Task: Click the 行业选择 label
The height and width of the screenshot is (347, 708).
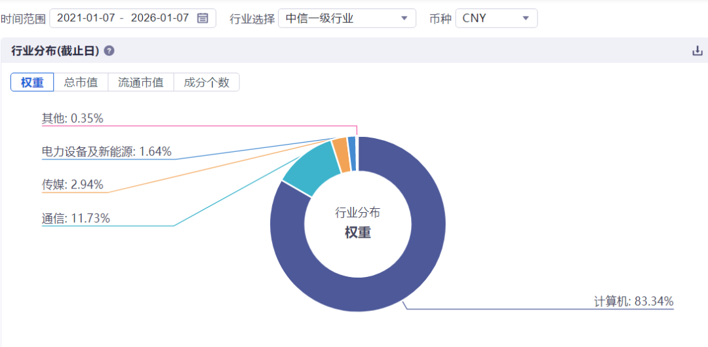Action: pos(252,19)
